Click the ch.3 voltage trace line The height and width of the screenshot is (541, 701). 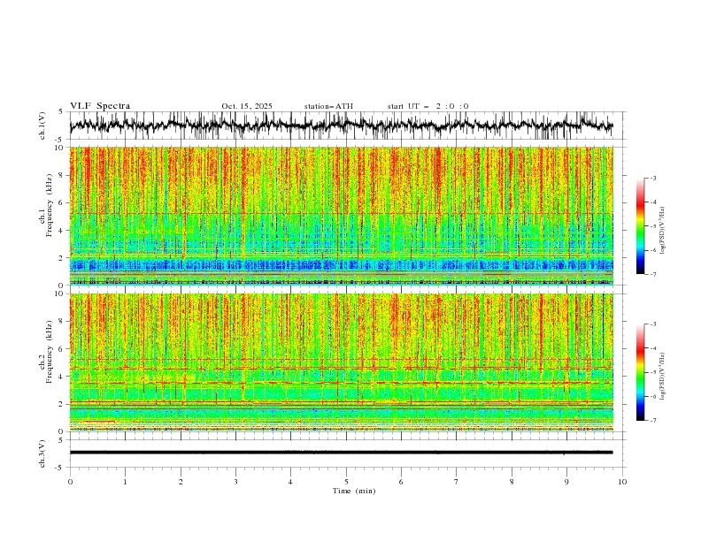point(341,453)
